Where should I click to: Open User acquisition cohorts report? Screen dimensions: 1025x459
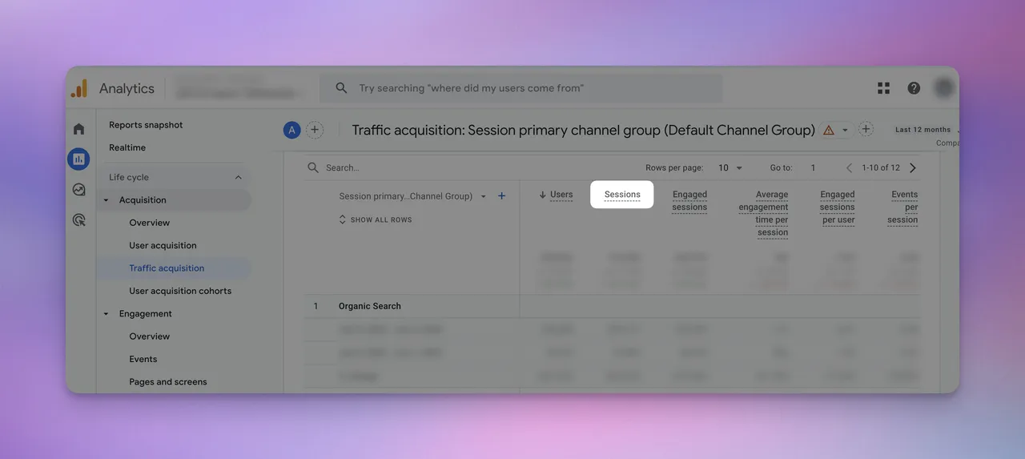tap(180, 291)
